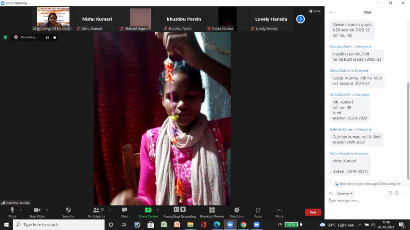Open PowerPoint from the taskbar

click(177, 224)
